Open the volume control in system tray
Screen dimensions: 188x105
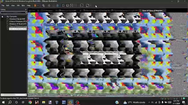click(x=152, y=102)
